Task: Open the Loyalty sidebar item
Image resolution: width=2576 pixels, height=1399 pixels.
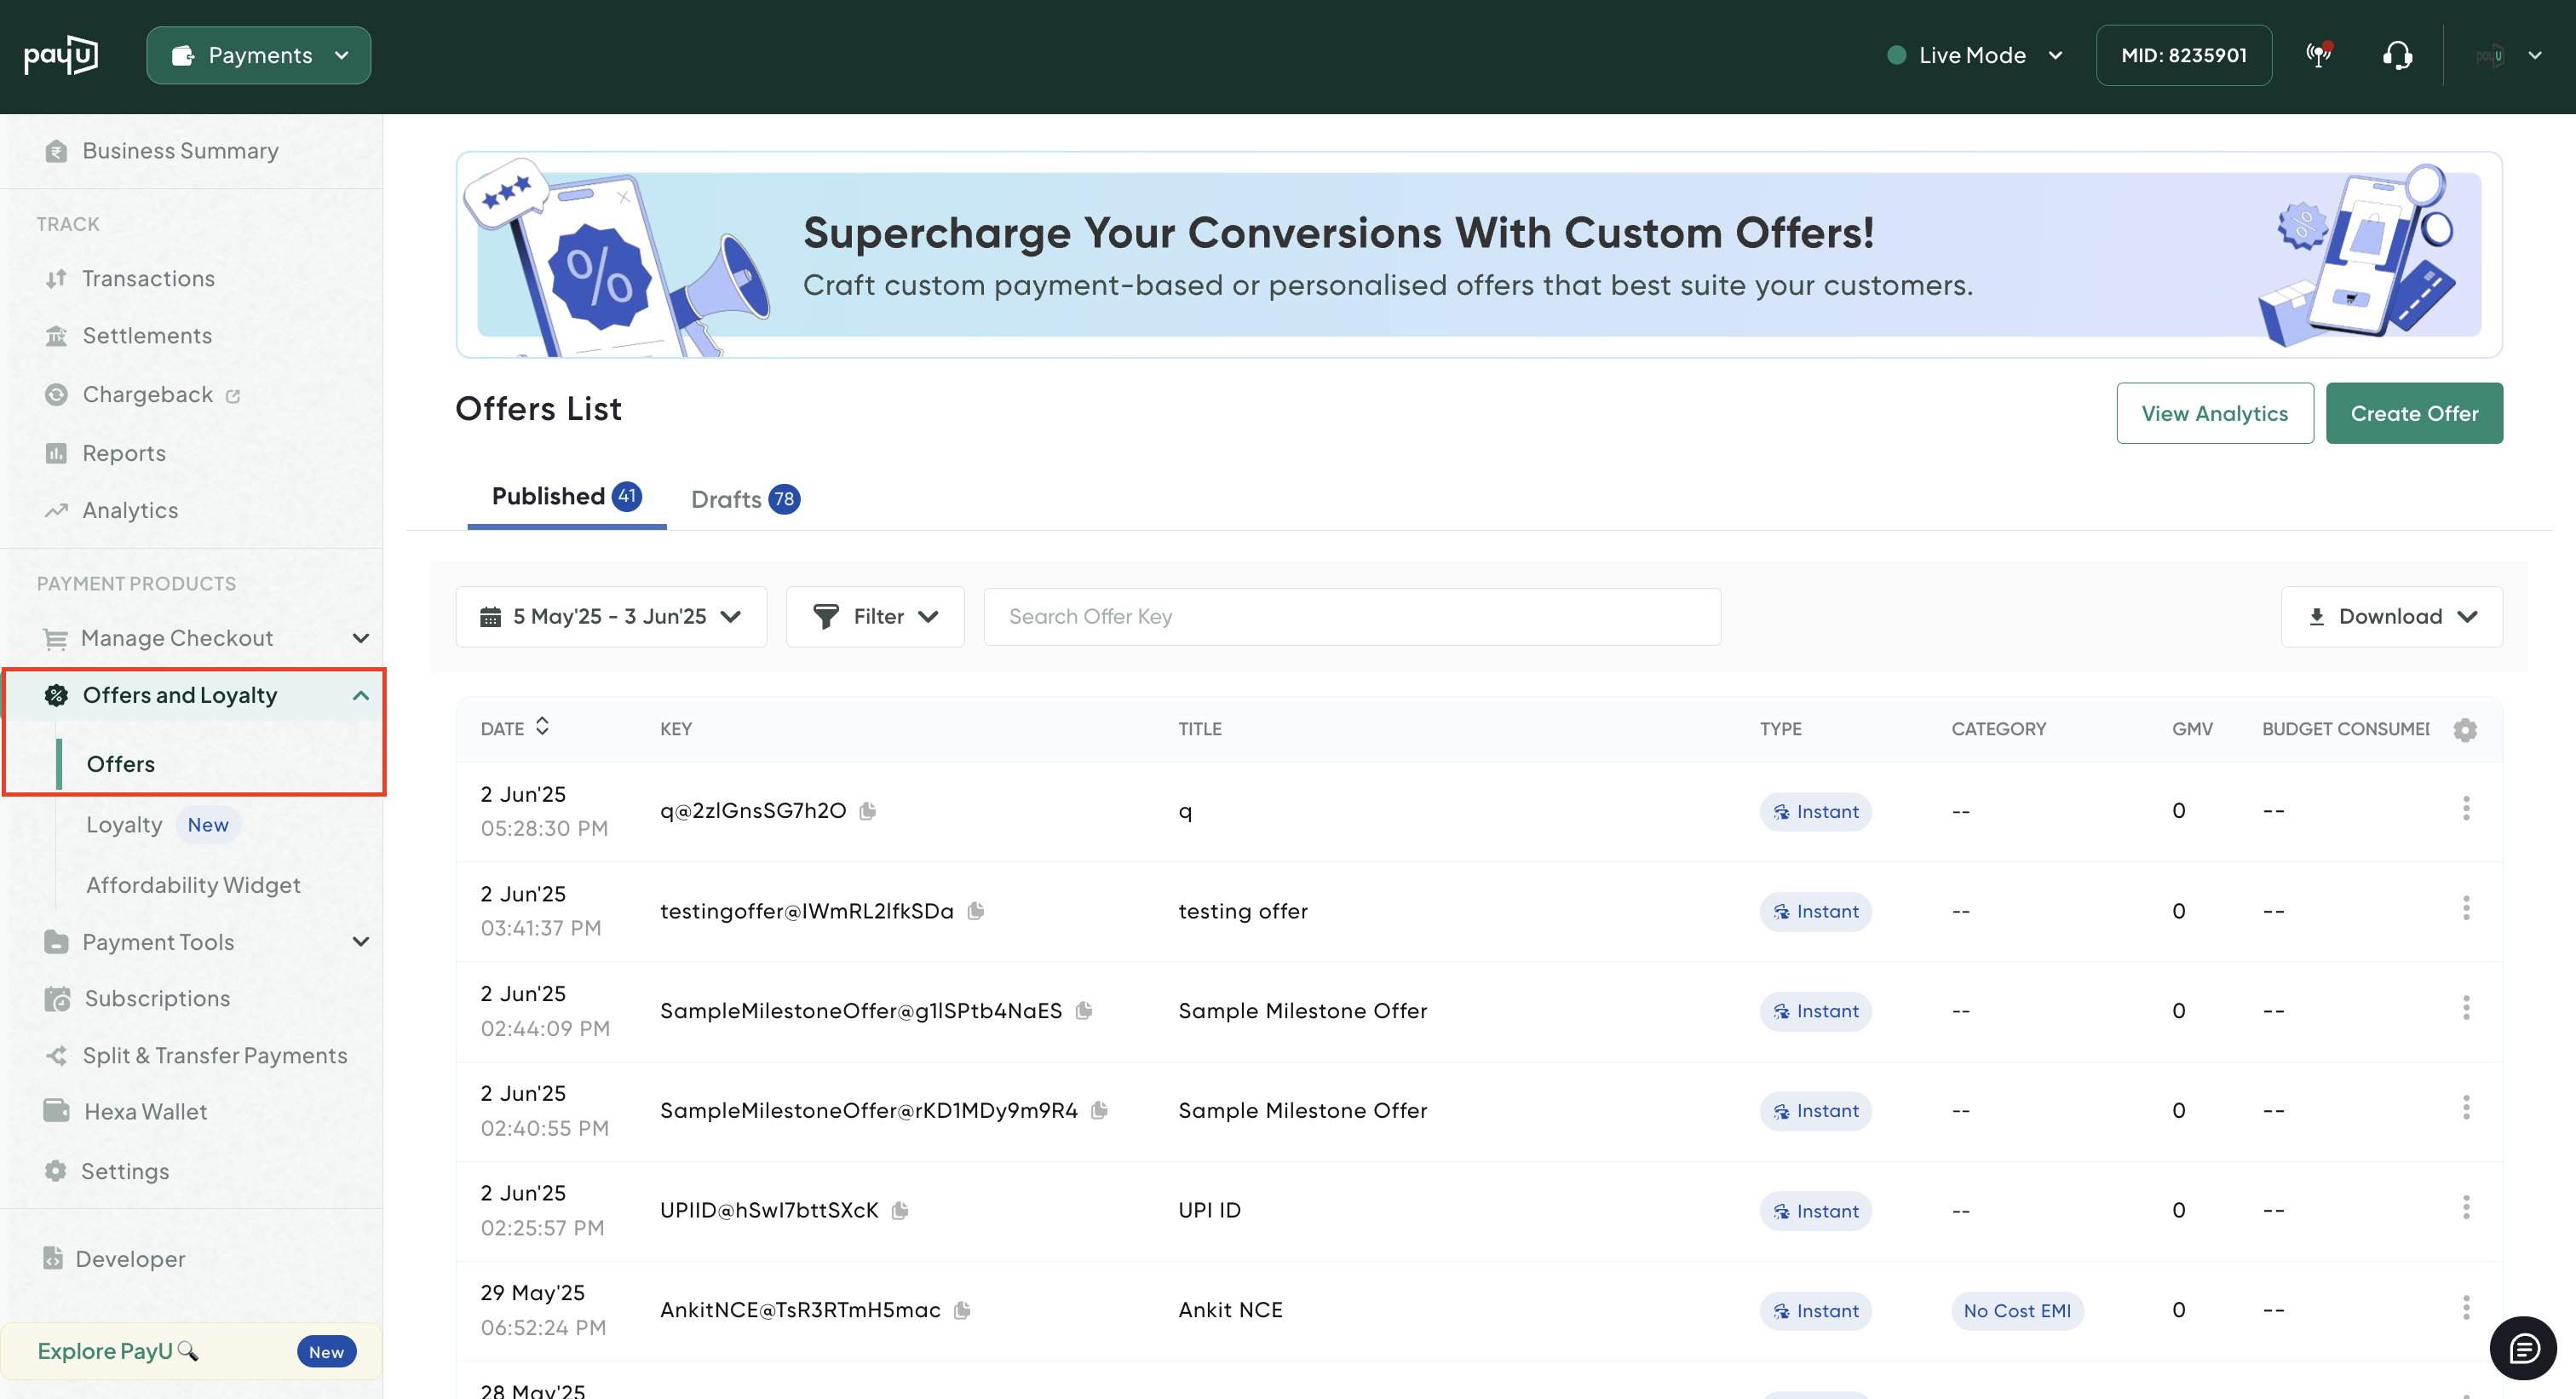Action: tap(124, 825)
